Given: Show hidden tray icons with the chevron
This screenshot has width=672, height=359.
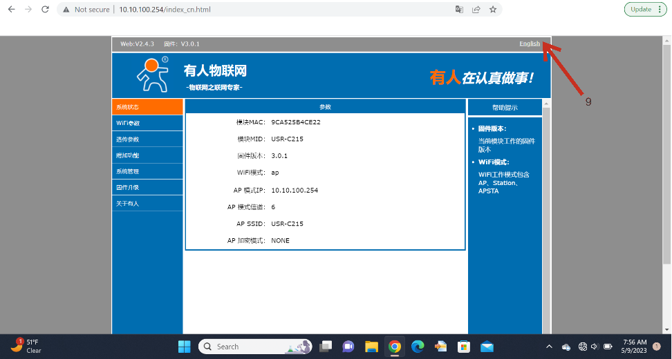Looking at the screenshot, I should coord(549,347).
